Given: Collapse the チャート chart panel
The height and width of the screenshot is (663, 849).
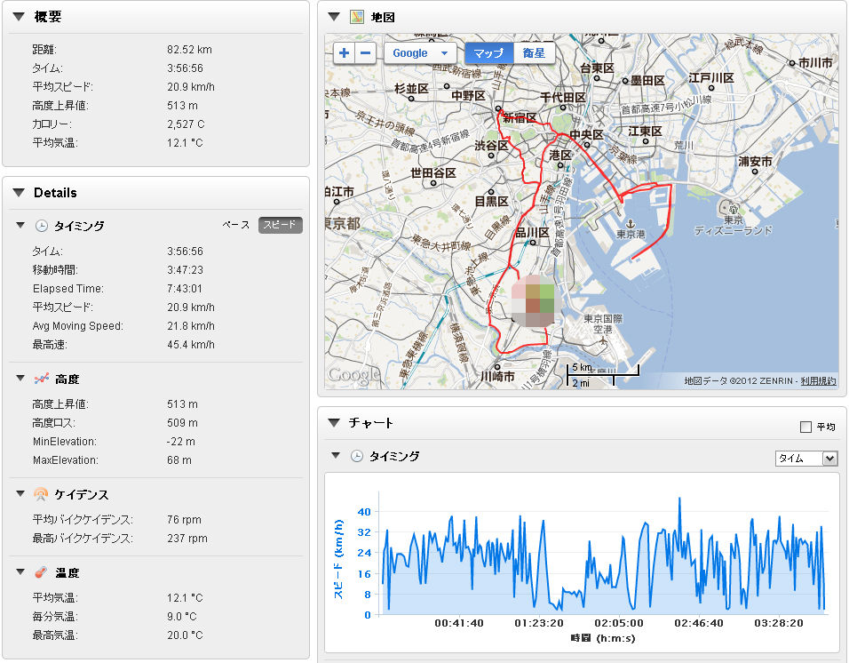Looking at the screenshot, I should pos(334,422).
